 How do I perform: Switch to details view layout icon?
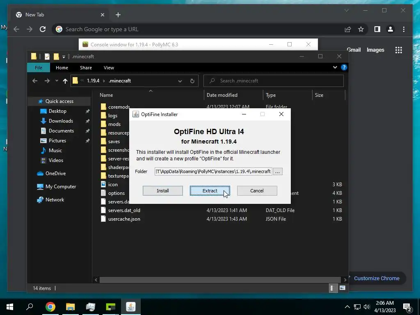pyautogui.click(x=332, y=288)
